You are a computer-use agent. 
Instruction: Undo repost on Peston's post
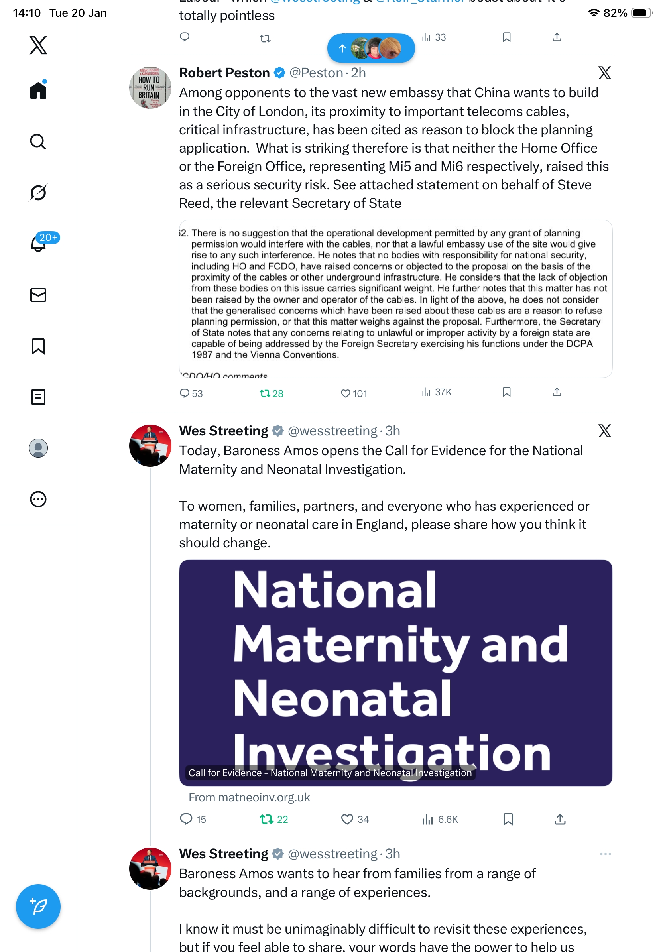(265, 393)
